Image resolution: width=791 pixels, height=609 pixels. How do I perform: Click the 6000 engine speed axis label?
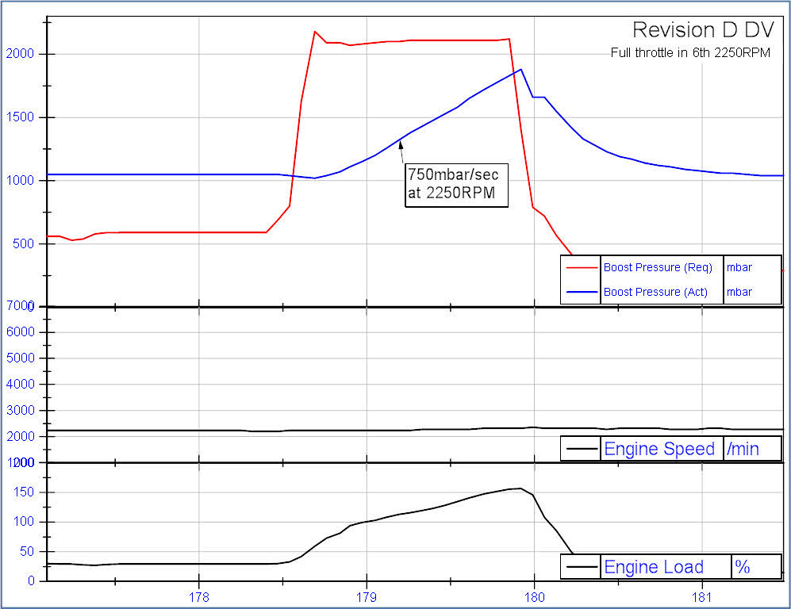pyautogui.click(x=20, y=332)
